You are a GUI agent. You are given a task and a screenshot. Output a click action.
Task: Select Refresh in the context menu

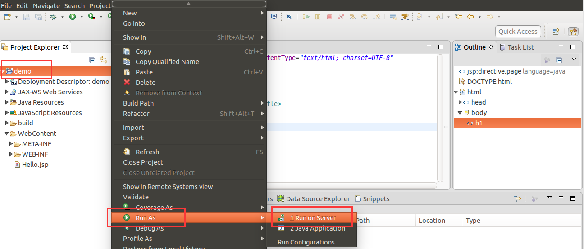pos(188,152)
